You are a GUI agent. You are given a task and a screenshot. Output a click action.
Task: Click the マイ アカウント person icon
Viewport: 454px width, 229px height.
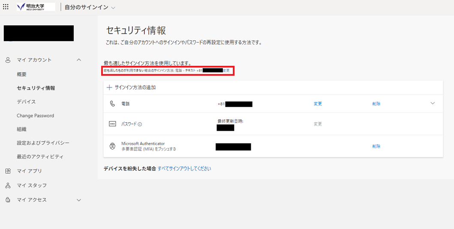pos(8,60)
